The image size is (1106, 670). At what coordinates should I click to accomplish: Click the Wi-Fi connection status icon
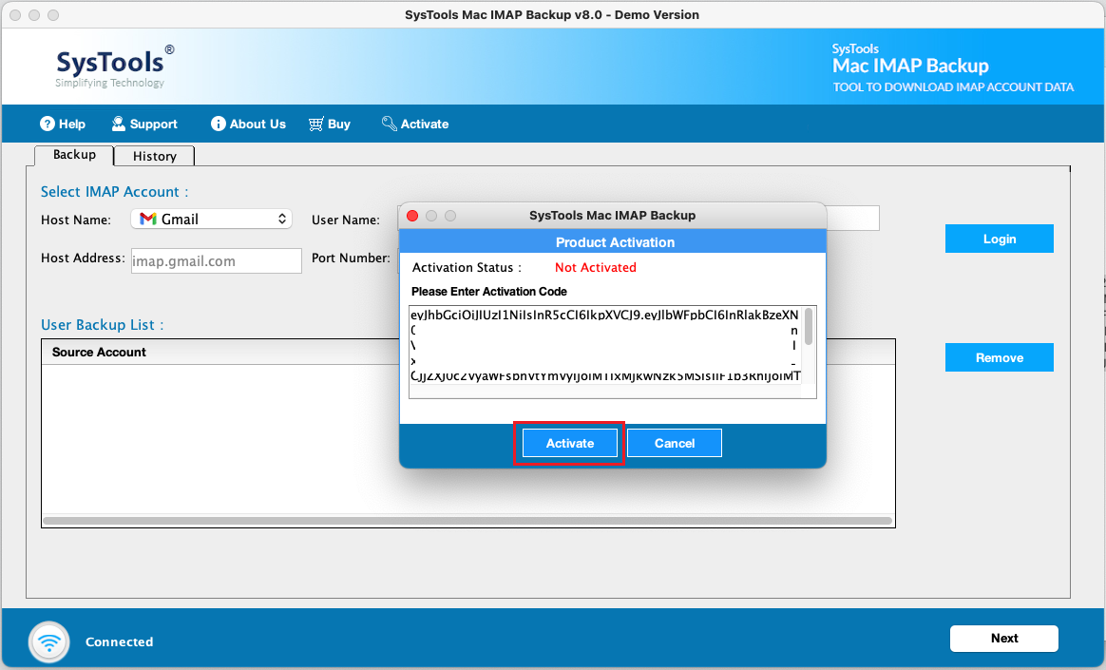coord(49,641)
